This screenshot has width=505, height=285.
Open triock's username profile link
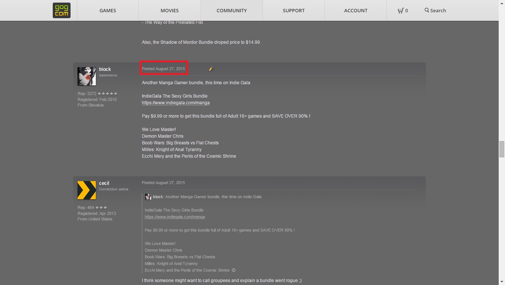(105, 69)
